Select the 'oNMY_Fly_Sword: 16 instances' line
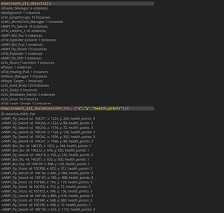The width and height of the screenshot is (224, 213). (24, 26)
